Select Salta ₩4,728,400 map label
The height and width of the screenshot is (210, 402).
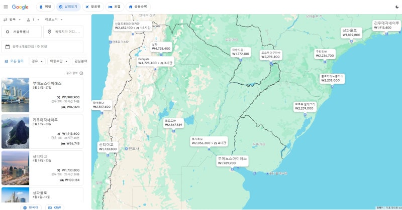coord(161,47)
